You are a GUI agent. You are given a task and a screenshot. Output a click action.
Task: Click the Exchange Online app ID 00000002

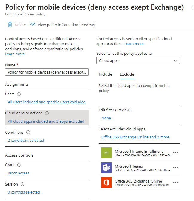coord(142,185)
